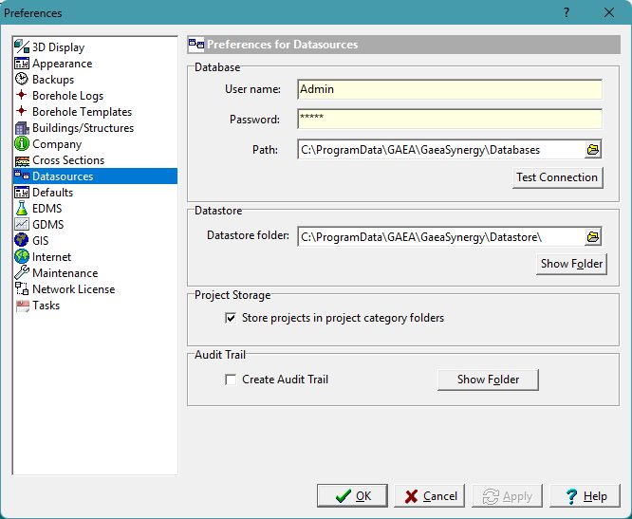This screenshot has width=632, height=519.
Task: Click Show Folder button in Audit Trail
Action: pyautogui.click(x=488, y=380)
